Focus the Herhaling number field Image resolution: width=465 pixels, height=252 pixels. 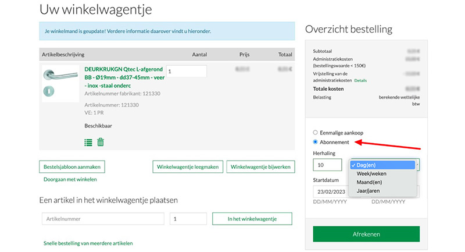330,165
